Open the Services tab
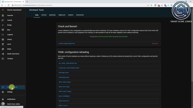This screenshot has width=193, height=108. (52, 15)
